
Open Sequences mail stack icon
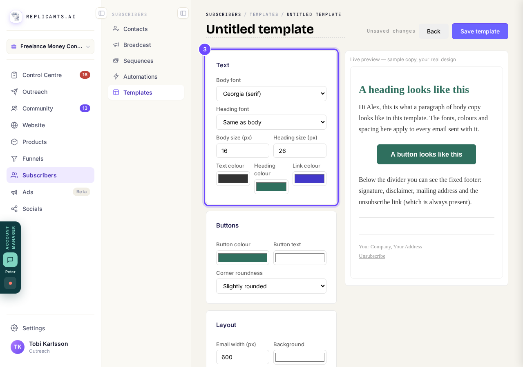[116, 60]
